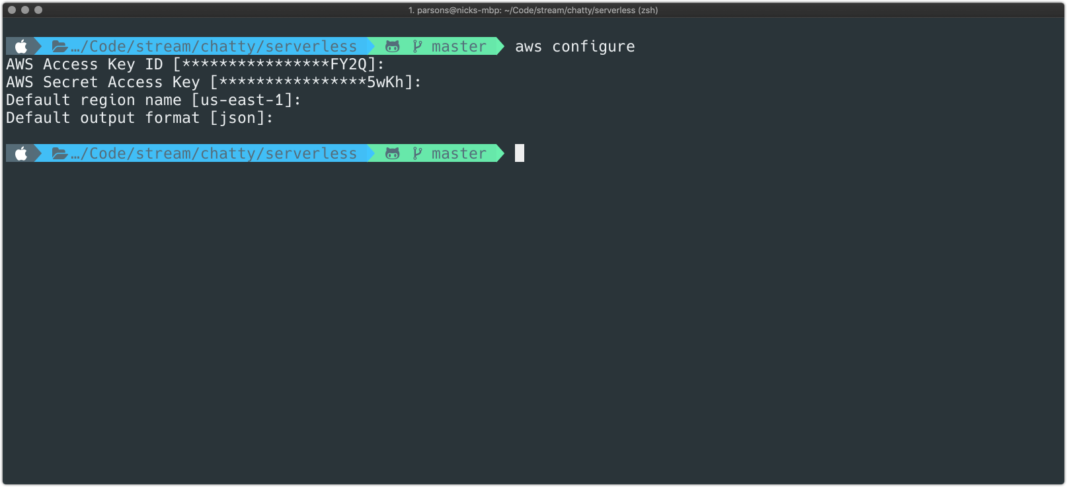
Task: Click the master branch label in bottom prompt
Action: click(459, 154)
